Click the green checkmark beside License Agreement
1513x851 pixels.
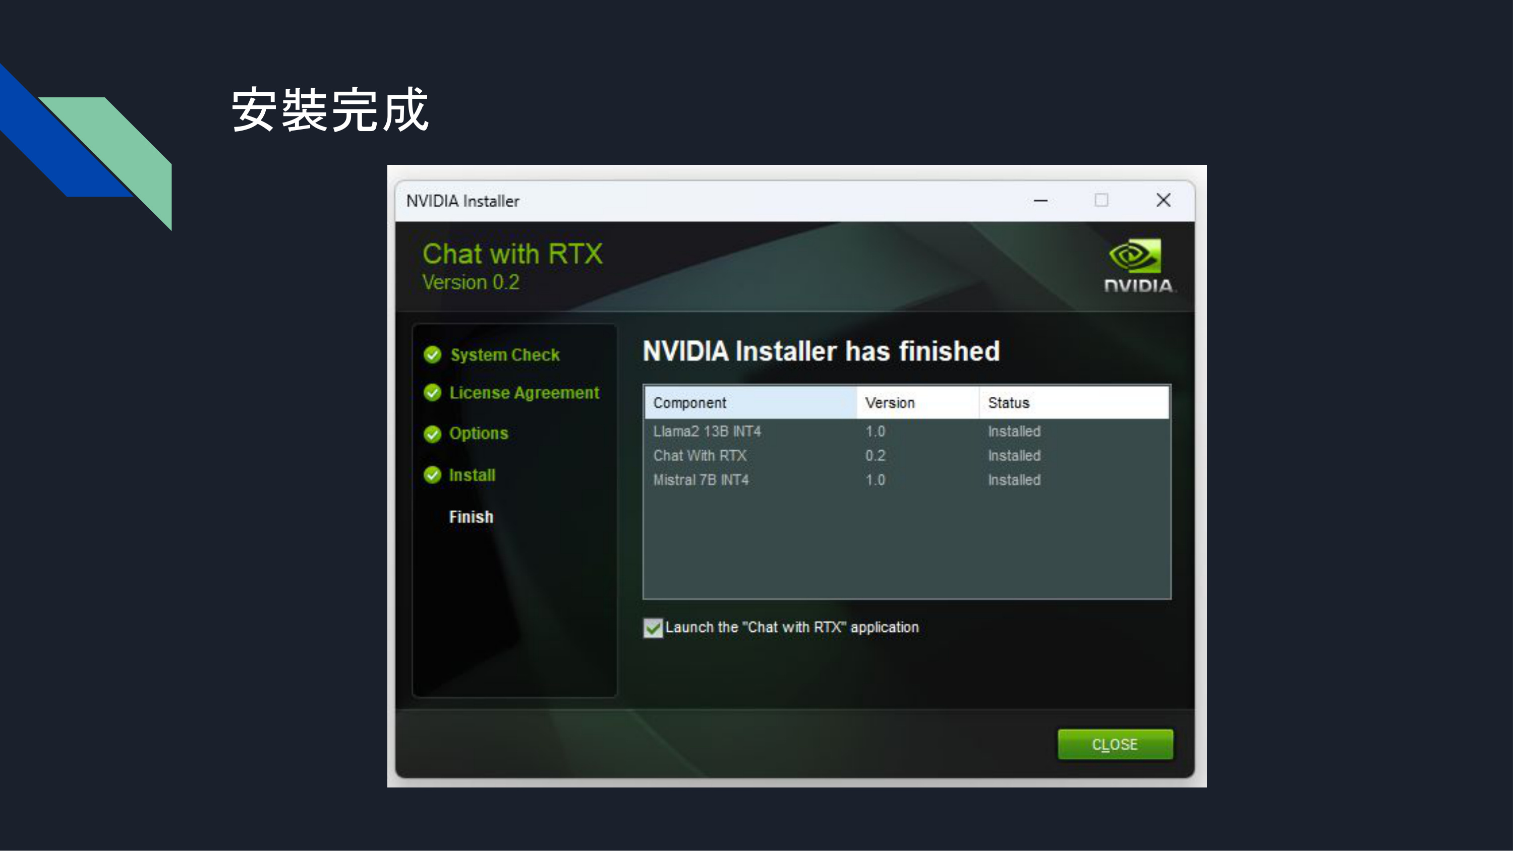tap(432, 392)
